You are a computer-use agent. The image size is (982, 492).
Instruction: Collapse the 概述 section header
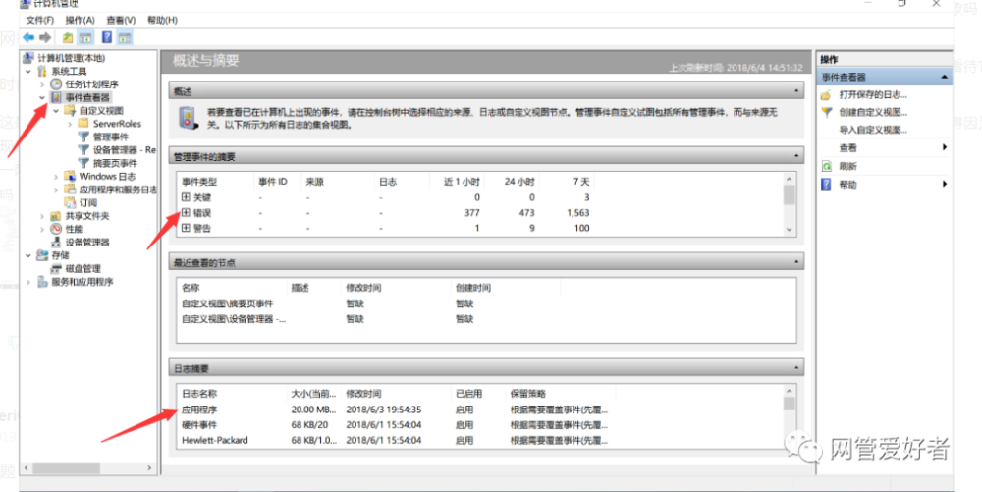tap(796, 91)
